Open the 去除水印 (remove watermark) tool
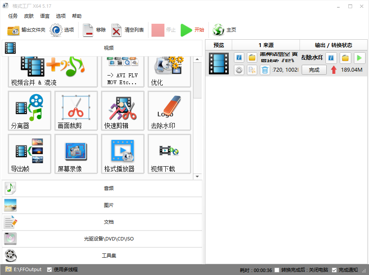Image resolution: width=369 pixels, height=275 pixels. [x=169, y=111]
